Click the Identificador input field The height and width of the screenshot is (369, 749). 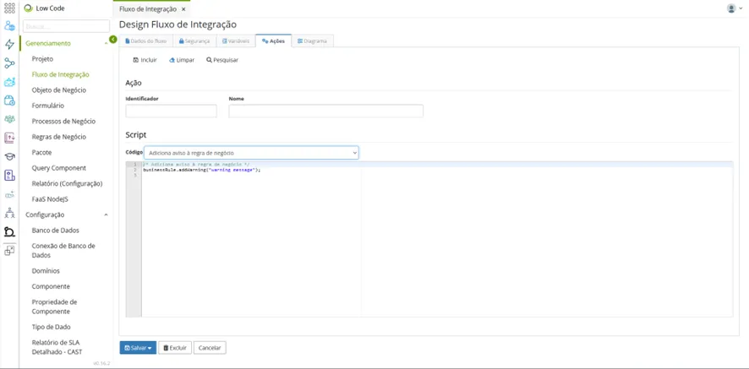coord(171,111)
